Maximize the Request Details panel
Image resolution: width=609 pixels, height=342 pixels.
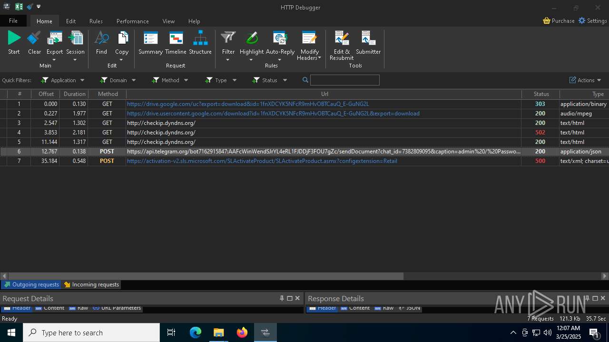[x=289, y=298]
